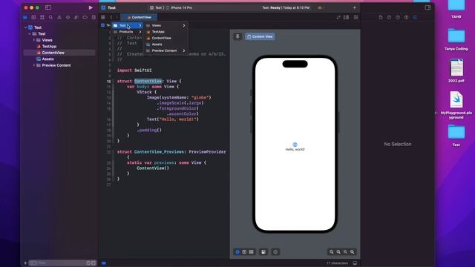
Task: Select the Test scheme in toolbar
Action: (x=156, y=7)
